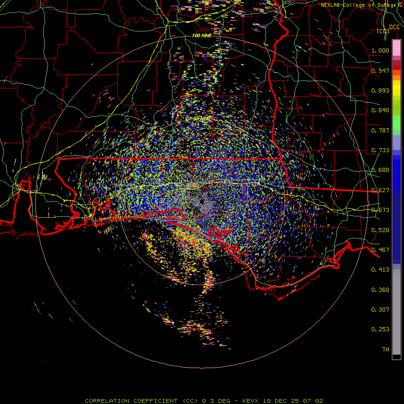Click the 0.253 legend value
The height and width of the screenshot is (404, 404).
(380, 329)
